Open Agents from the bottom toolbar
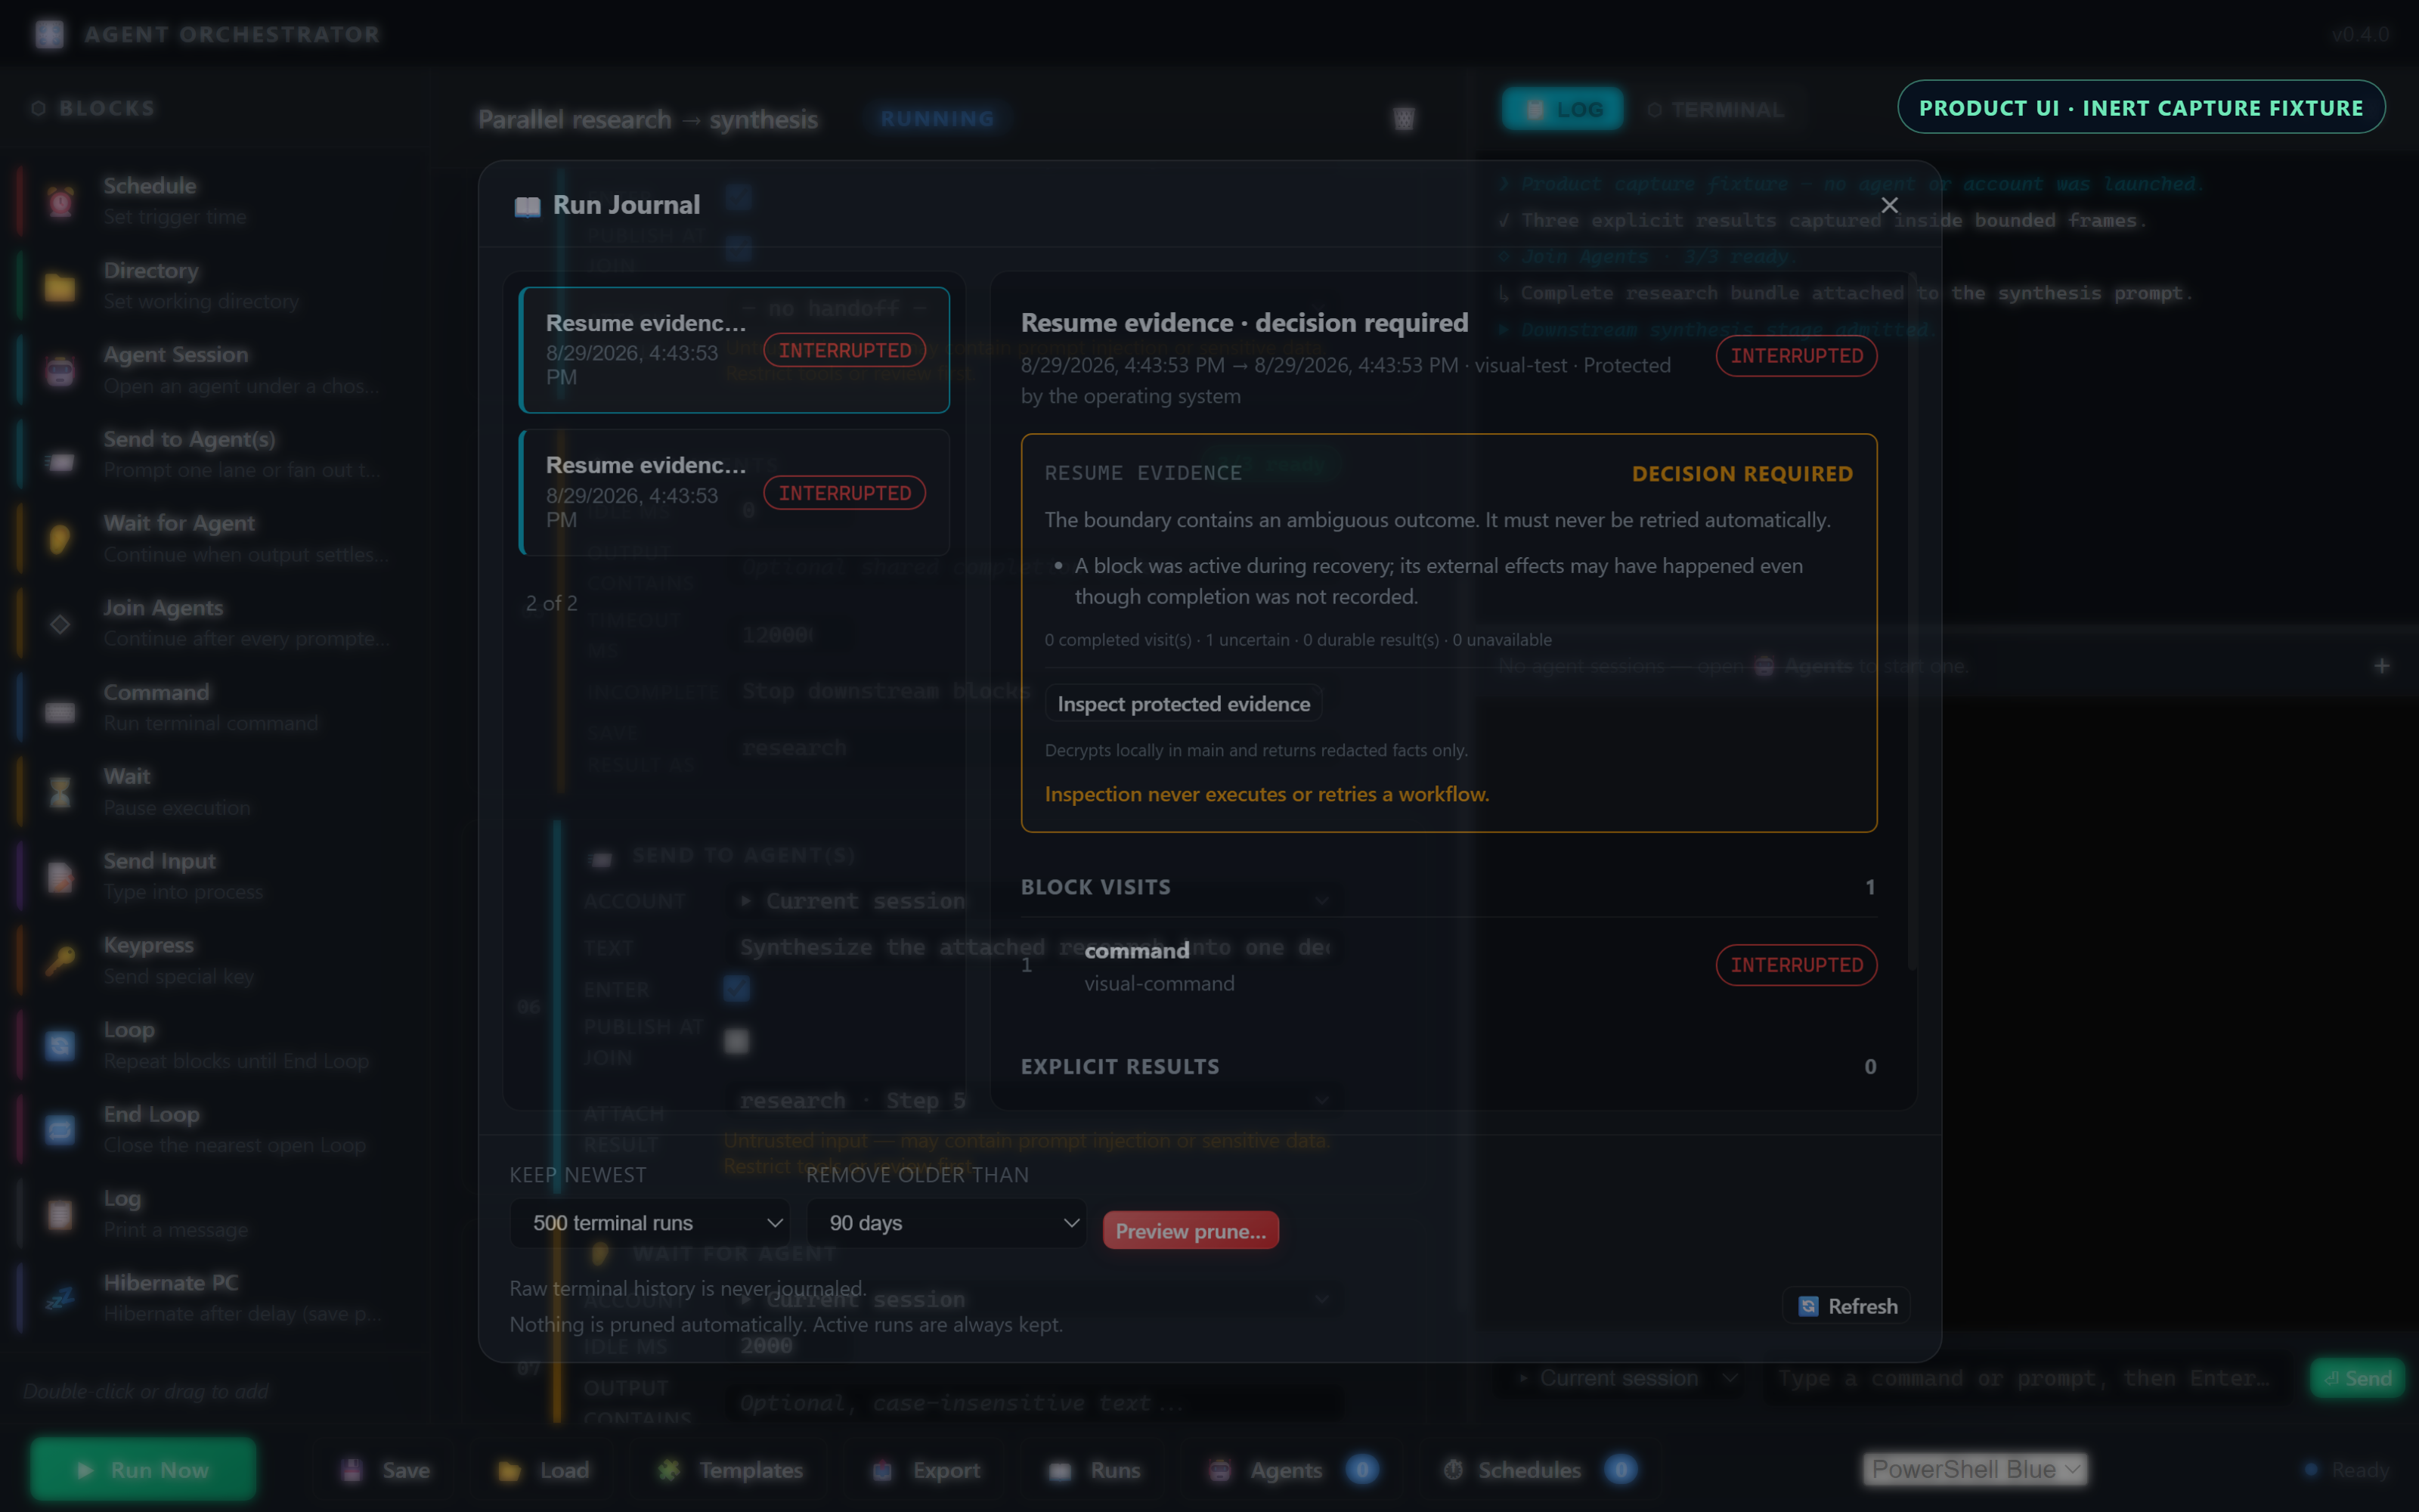The height and width of the screenshot is (1512, 2419). [1293, 1470]
